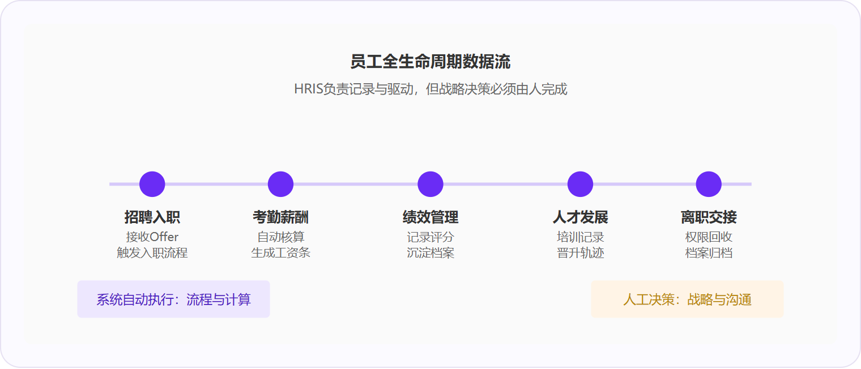Click the 晋升轨迹 text line
Image resolution: width=861 pixels, height=369 pixels.
[x=580, y=253]
